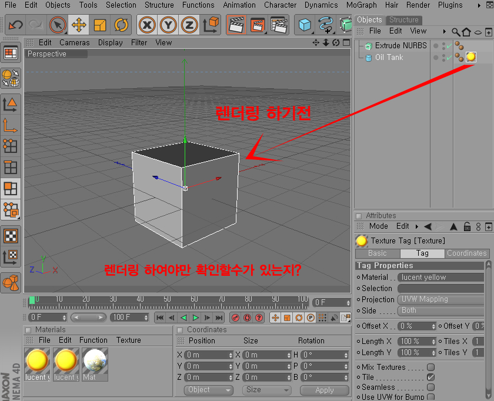Viewport: 494px width, 401px height.
Task: Click the Apply button in Coordinates
Action: click(325, 390)
